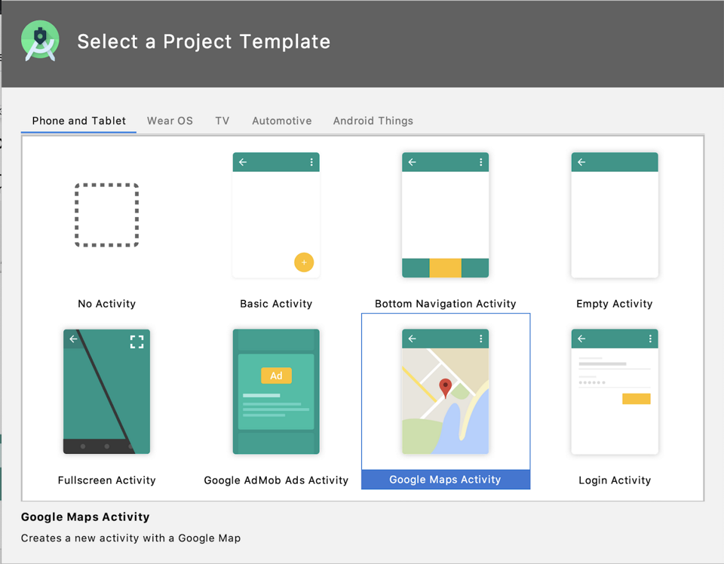
Task: Click the three-dot menu in Bottom Navigation preview
Action: pos(480,162)
